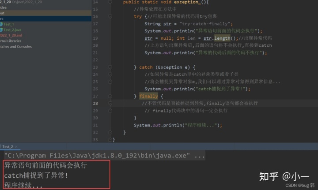Select the 2022_1_20.iml file

[11, 35]
